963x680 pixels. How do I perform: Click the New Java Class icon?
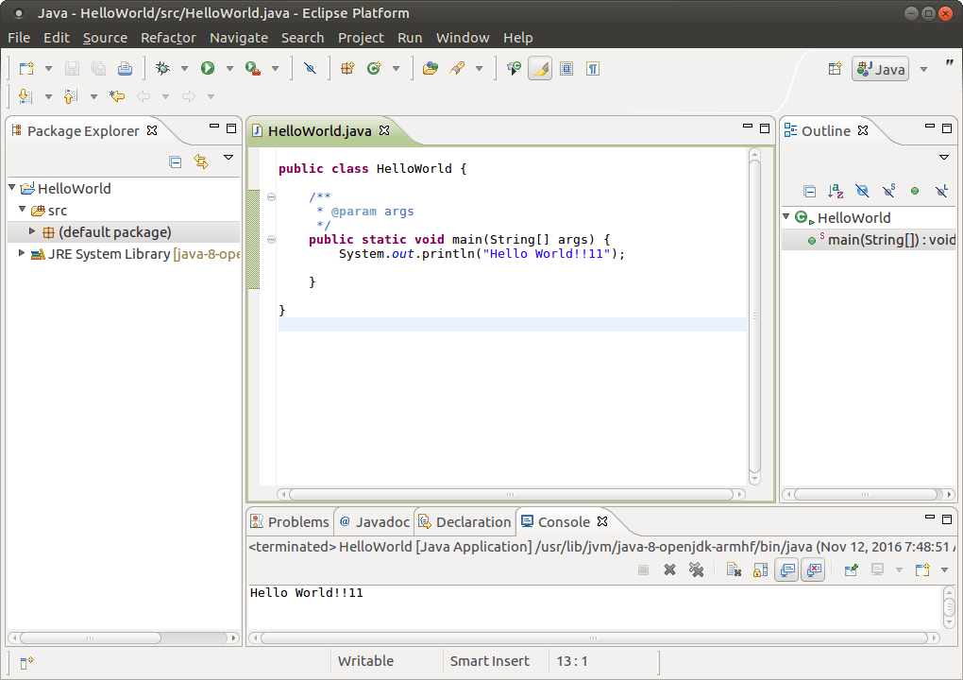(374, 68)
